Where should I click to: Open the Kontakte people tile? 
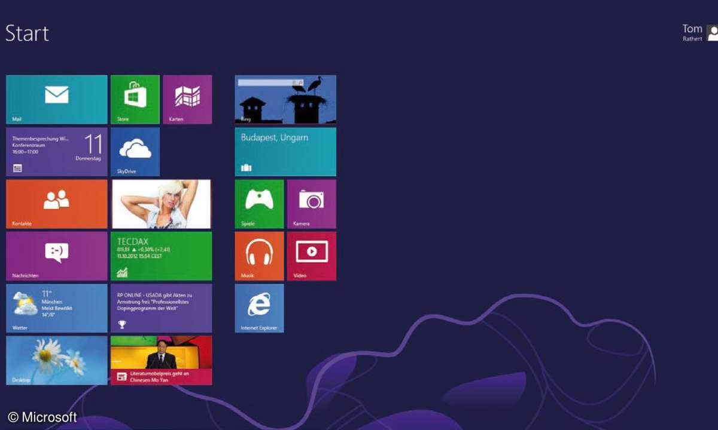click(x=57, y=204)
